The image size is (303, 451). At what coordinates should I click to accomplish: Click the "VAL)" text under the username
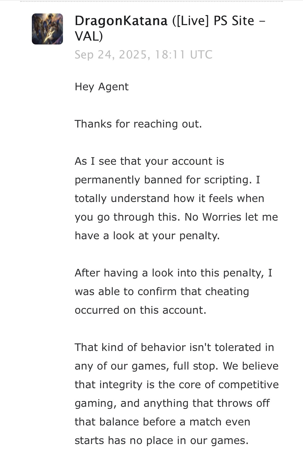point(89,36)
